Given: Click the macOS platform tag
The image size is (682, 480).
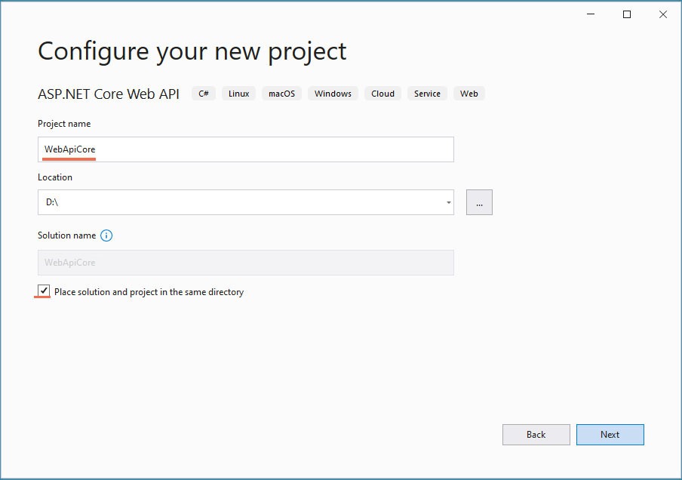Looking at the screenshot, I should click(x=281, y=94).
